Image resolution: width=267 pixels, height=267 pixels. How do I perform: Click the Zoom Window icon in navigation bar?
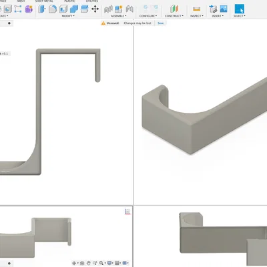pyautogui.click(x=95, y=263)
